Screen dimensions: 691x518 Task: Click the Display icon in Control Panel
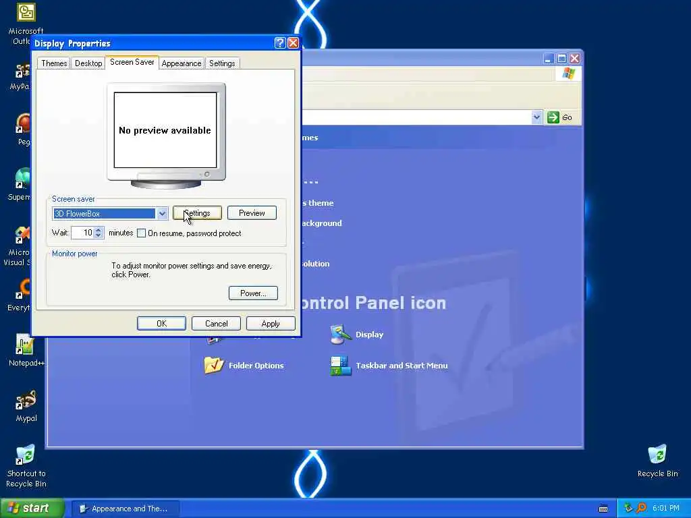click(340, 335)
